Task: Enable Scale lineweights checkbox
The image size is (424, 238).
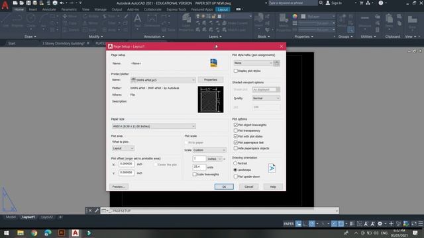Action: [x=194, y=175]
